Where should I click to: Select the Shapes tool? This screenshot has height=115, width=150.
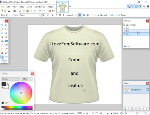[4, 61]
